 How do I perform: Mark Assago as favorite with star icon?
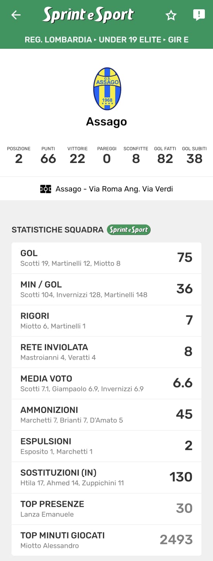[171, 15]
